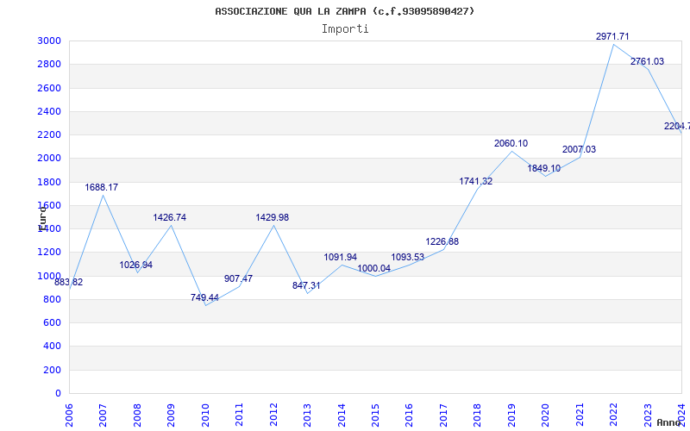Click the 0 y-axis tick label
This screenshot has width=690, height=431.
point(58,393)
